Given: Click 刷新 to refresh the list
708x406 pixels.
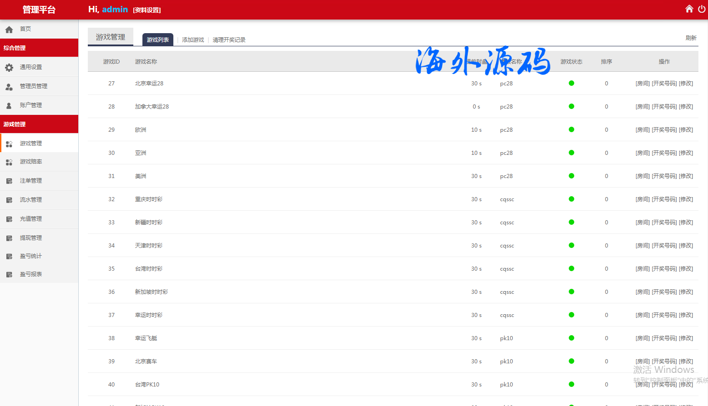Looking at the screenshot, I should click(x=691, y=38).
